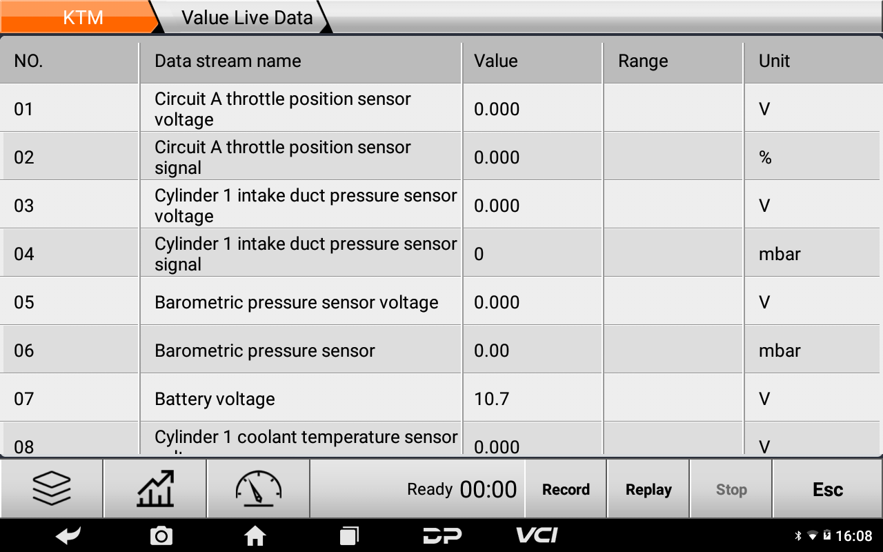Exit with the Esc button
This screenshot has height=552, width=883.
click(x=828, y=489)
